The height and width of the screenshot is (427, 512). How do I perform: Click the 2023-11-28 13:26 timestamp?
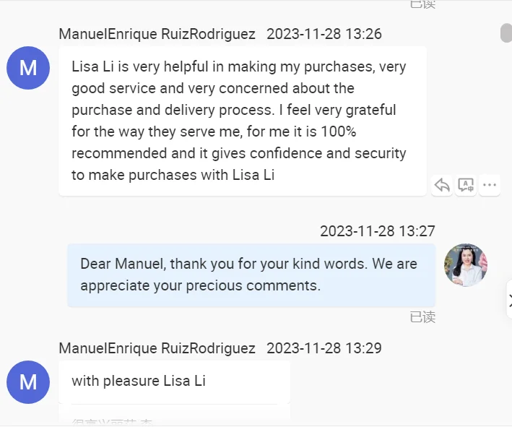324,34
